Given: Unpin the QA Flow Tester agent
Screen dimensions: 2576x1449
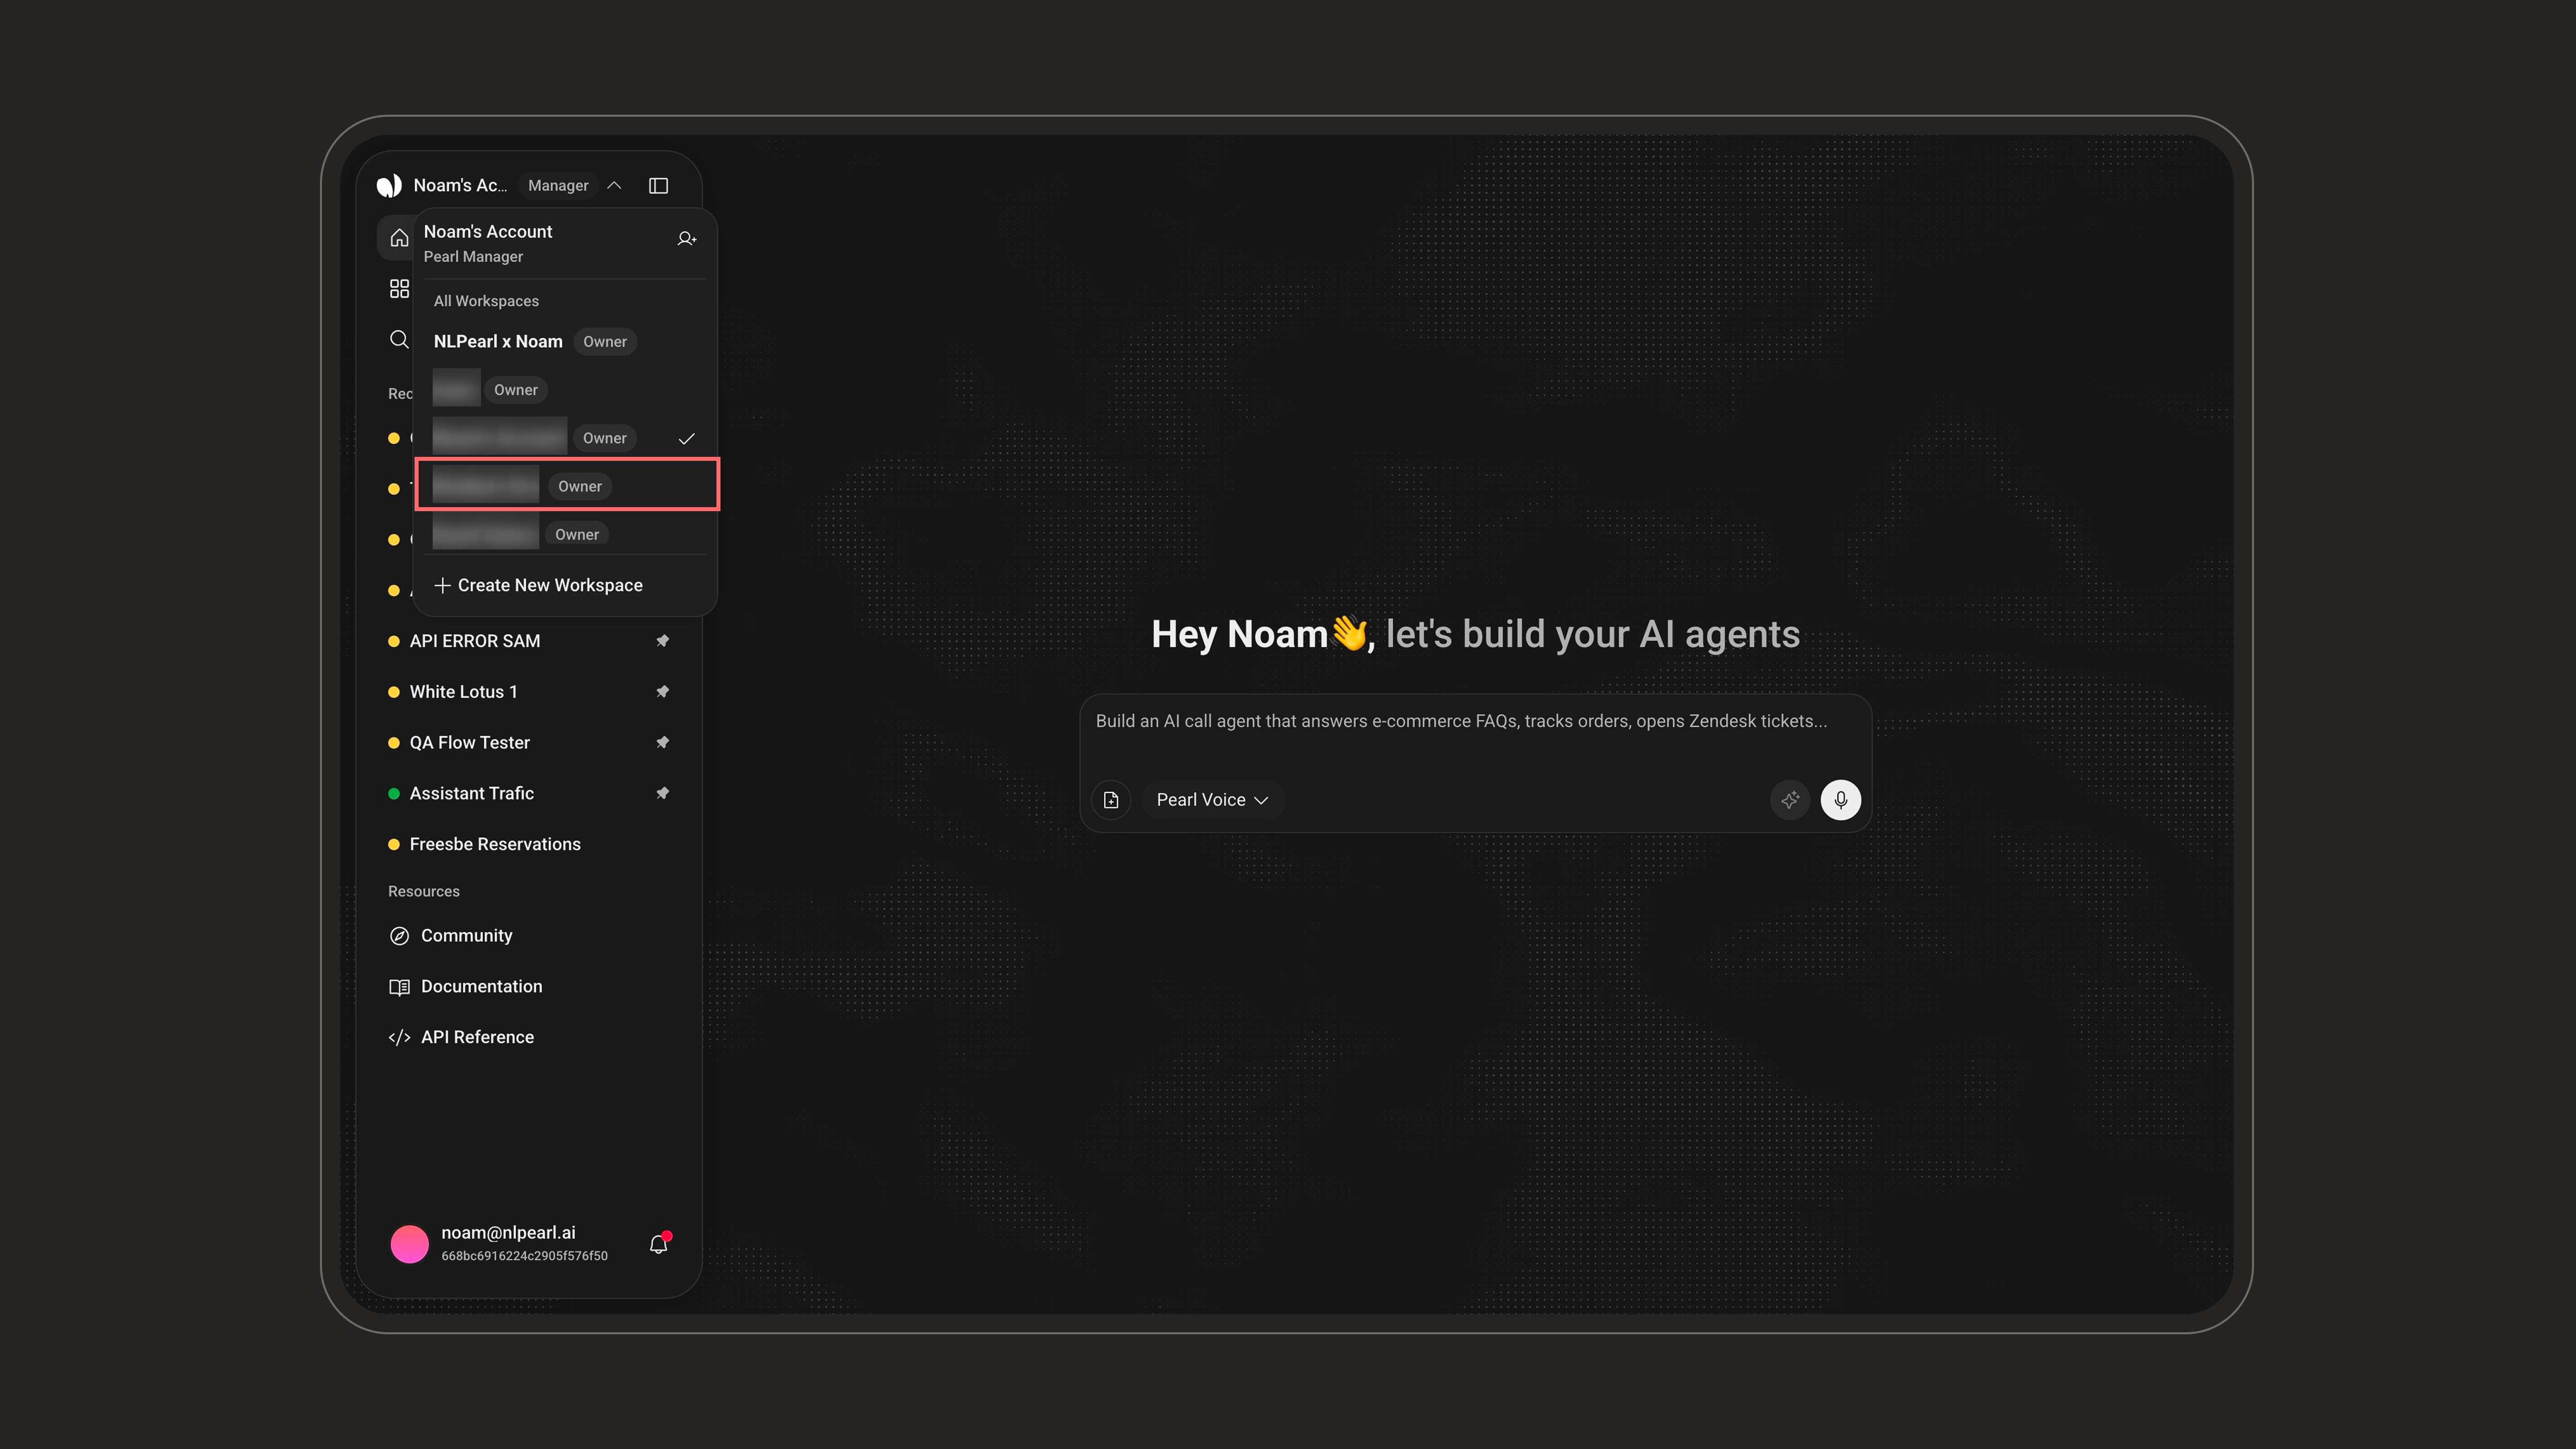Looking at the screenshot, I should coord(662,742).
